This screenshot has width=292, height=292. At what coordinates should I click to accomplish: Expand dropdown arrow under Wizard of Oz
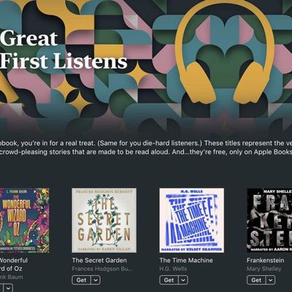[x=8, y=288]
